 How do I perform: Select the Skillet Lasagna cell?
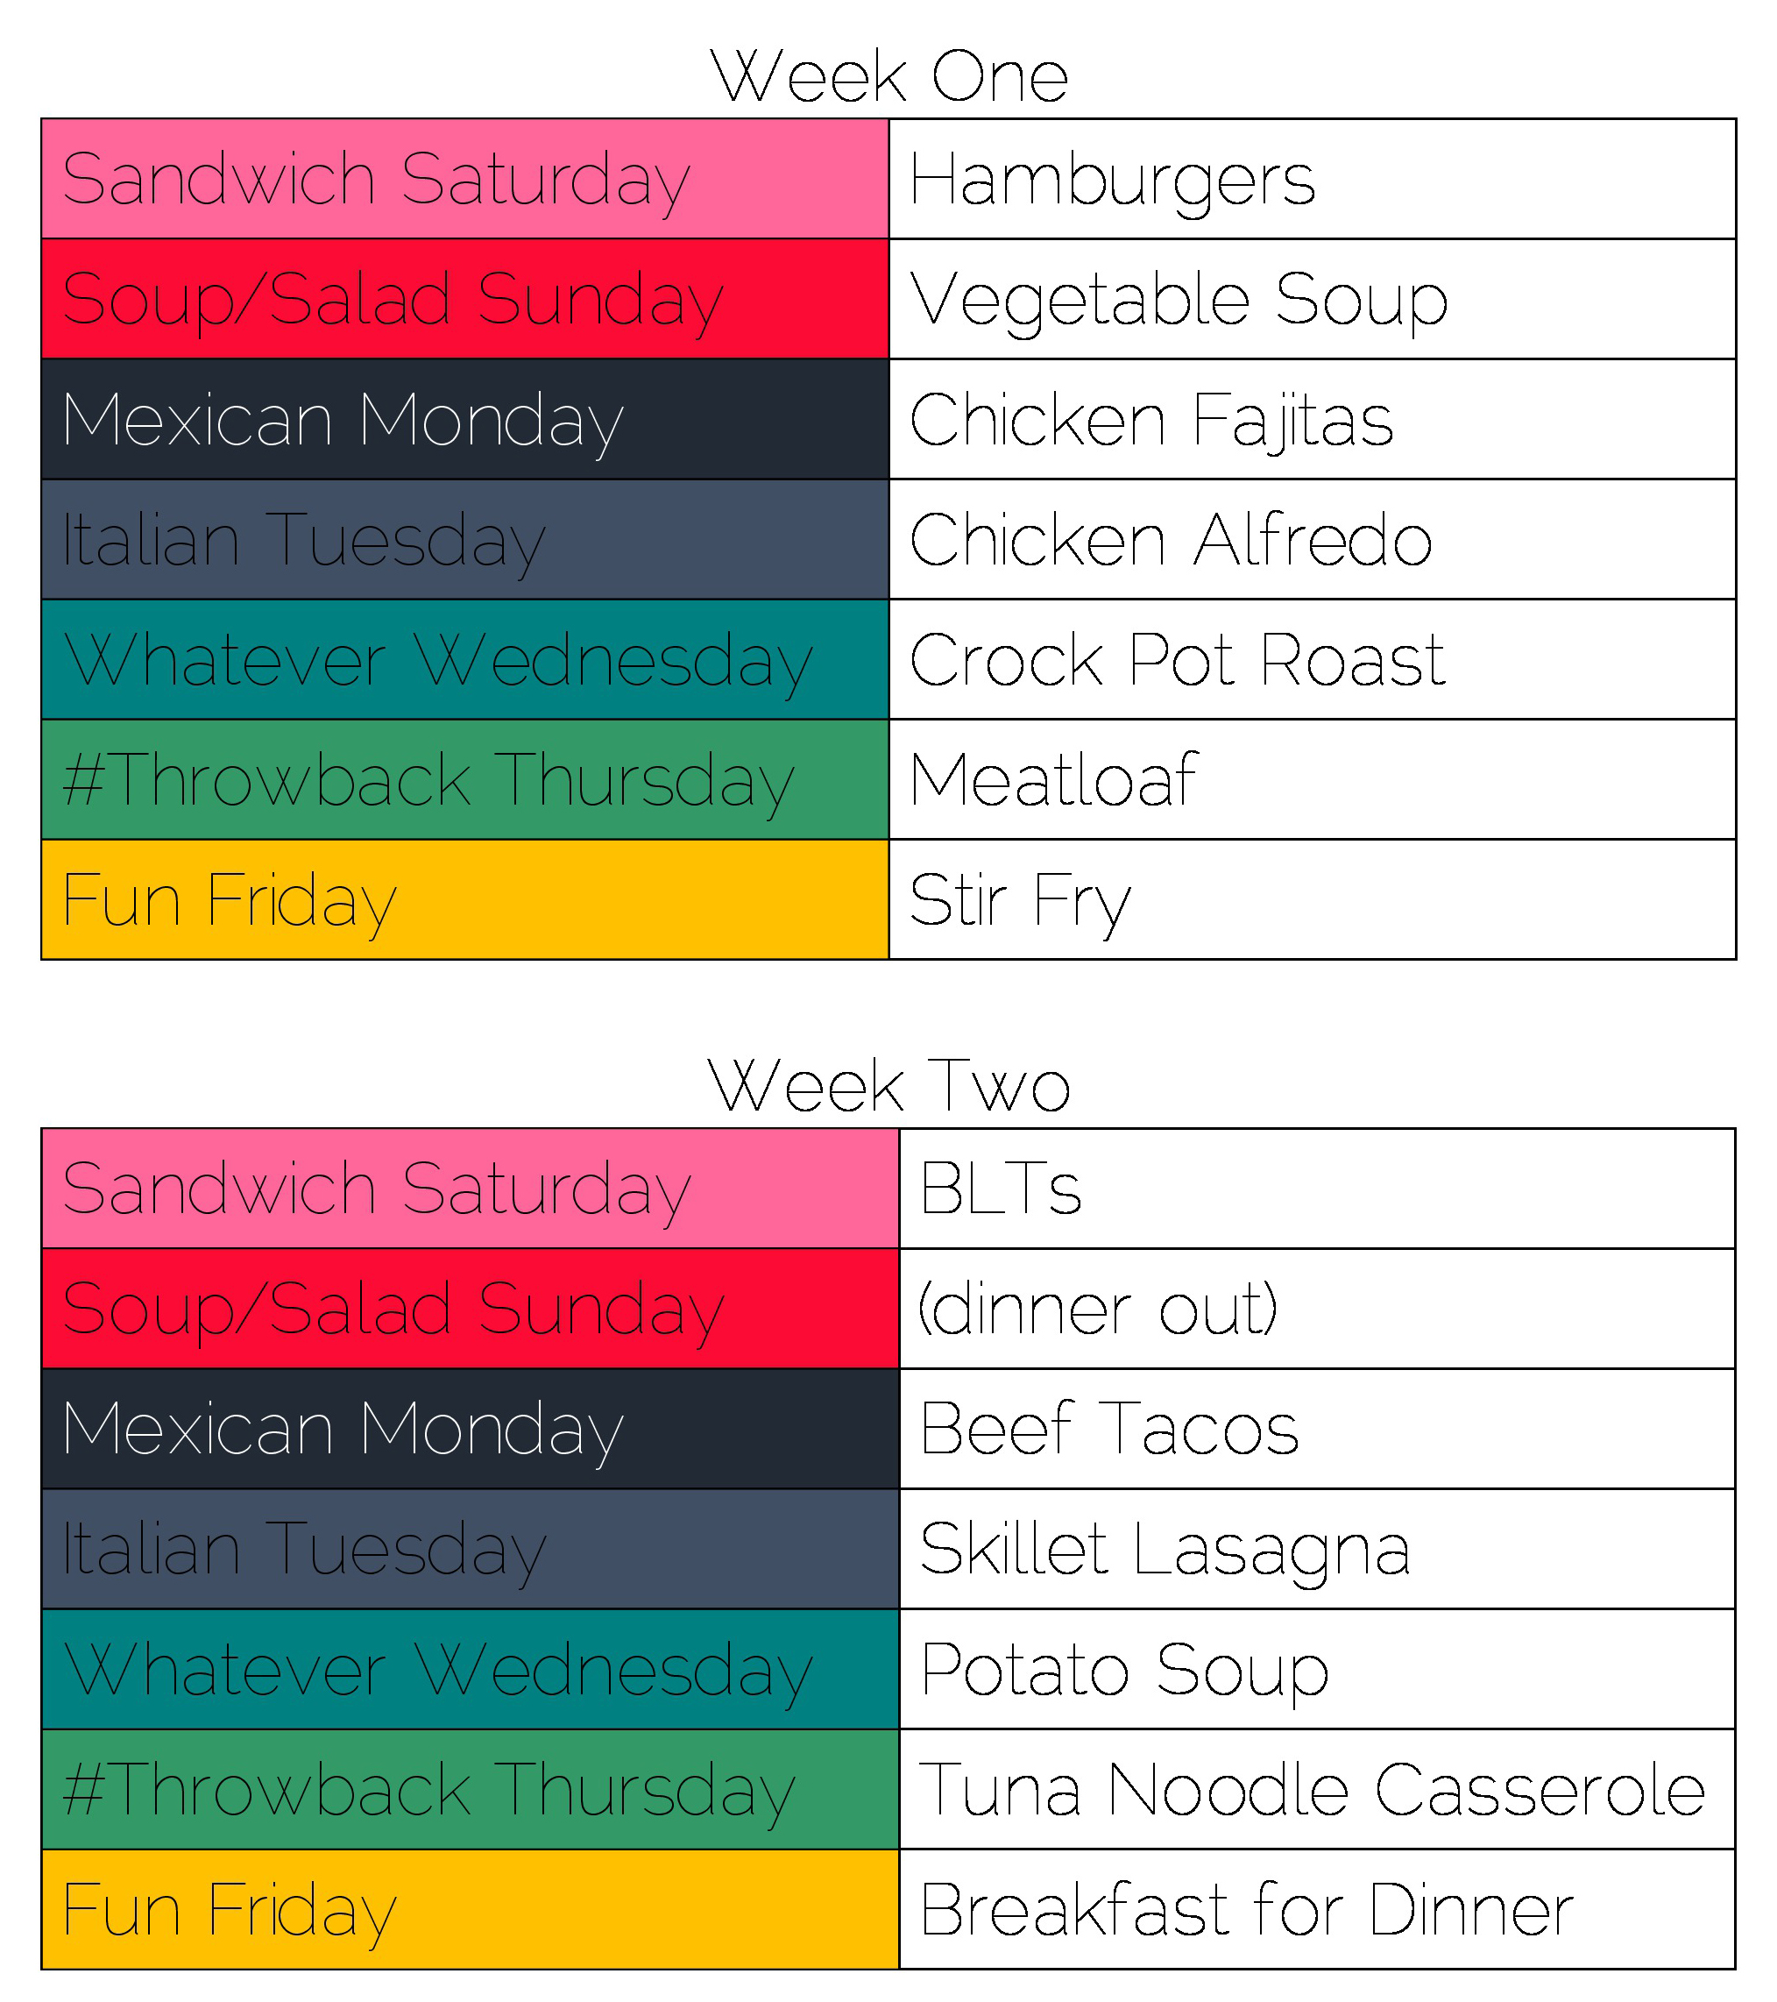click(x=1316, y=1550)
